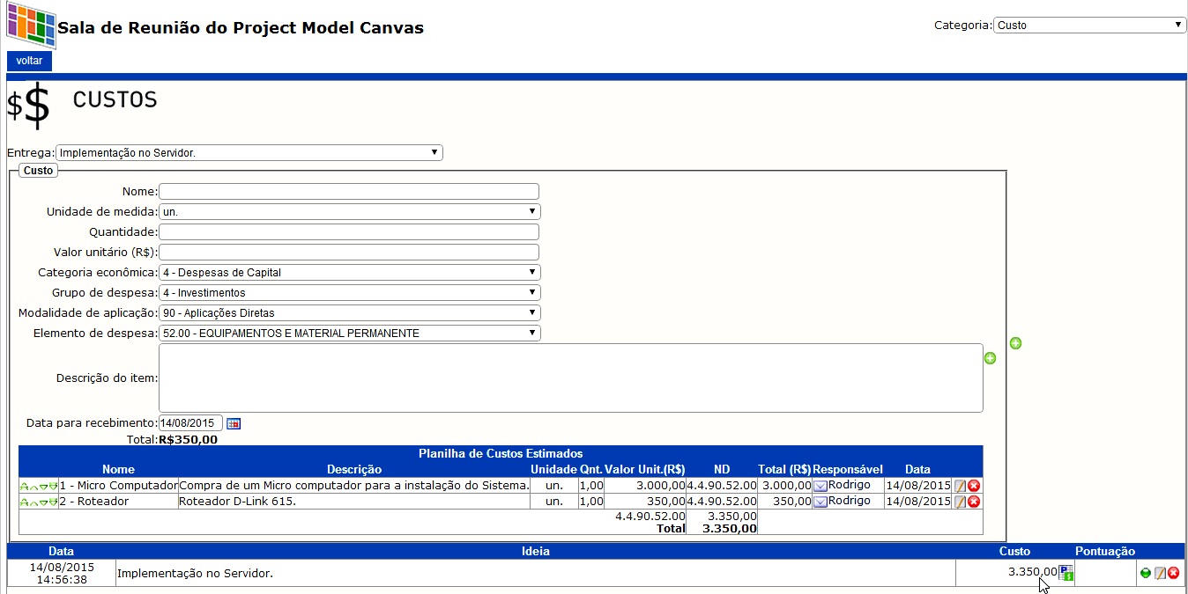Click green circle icon in Implementação no Servidor row
This screenshot has height=594, width=1188.
point(1146,573)
